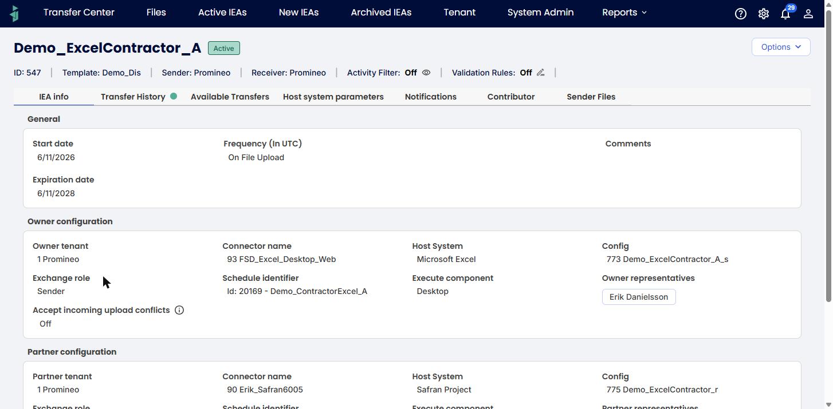Click the Demo_ExcelContractor_A title
The width and height of the screenshot is (833, 409).
tap(108, 48)
